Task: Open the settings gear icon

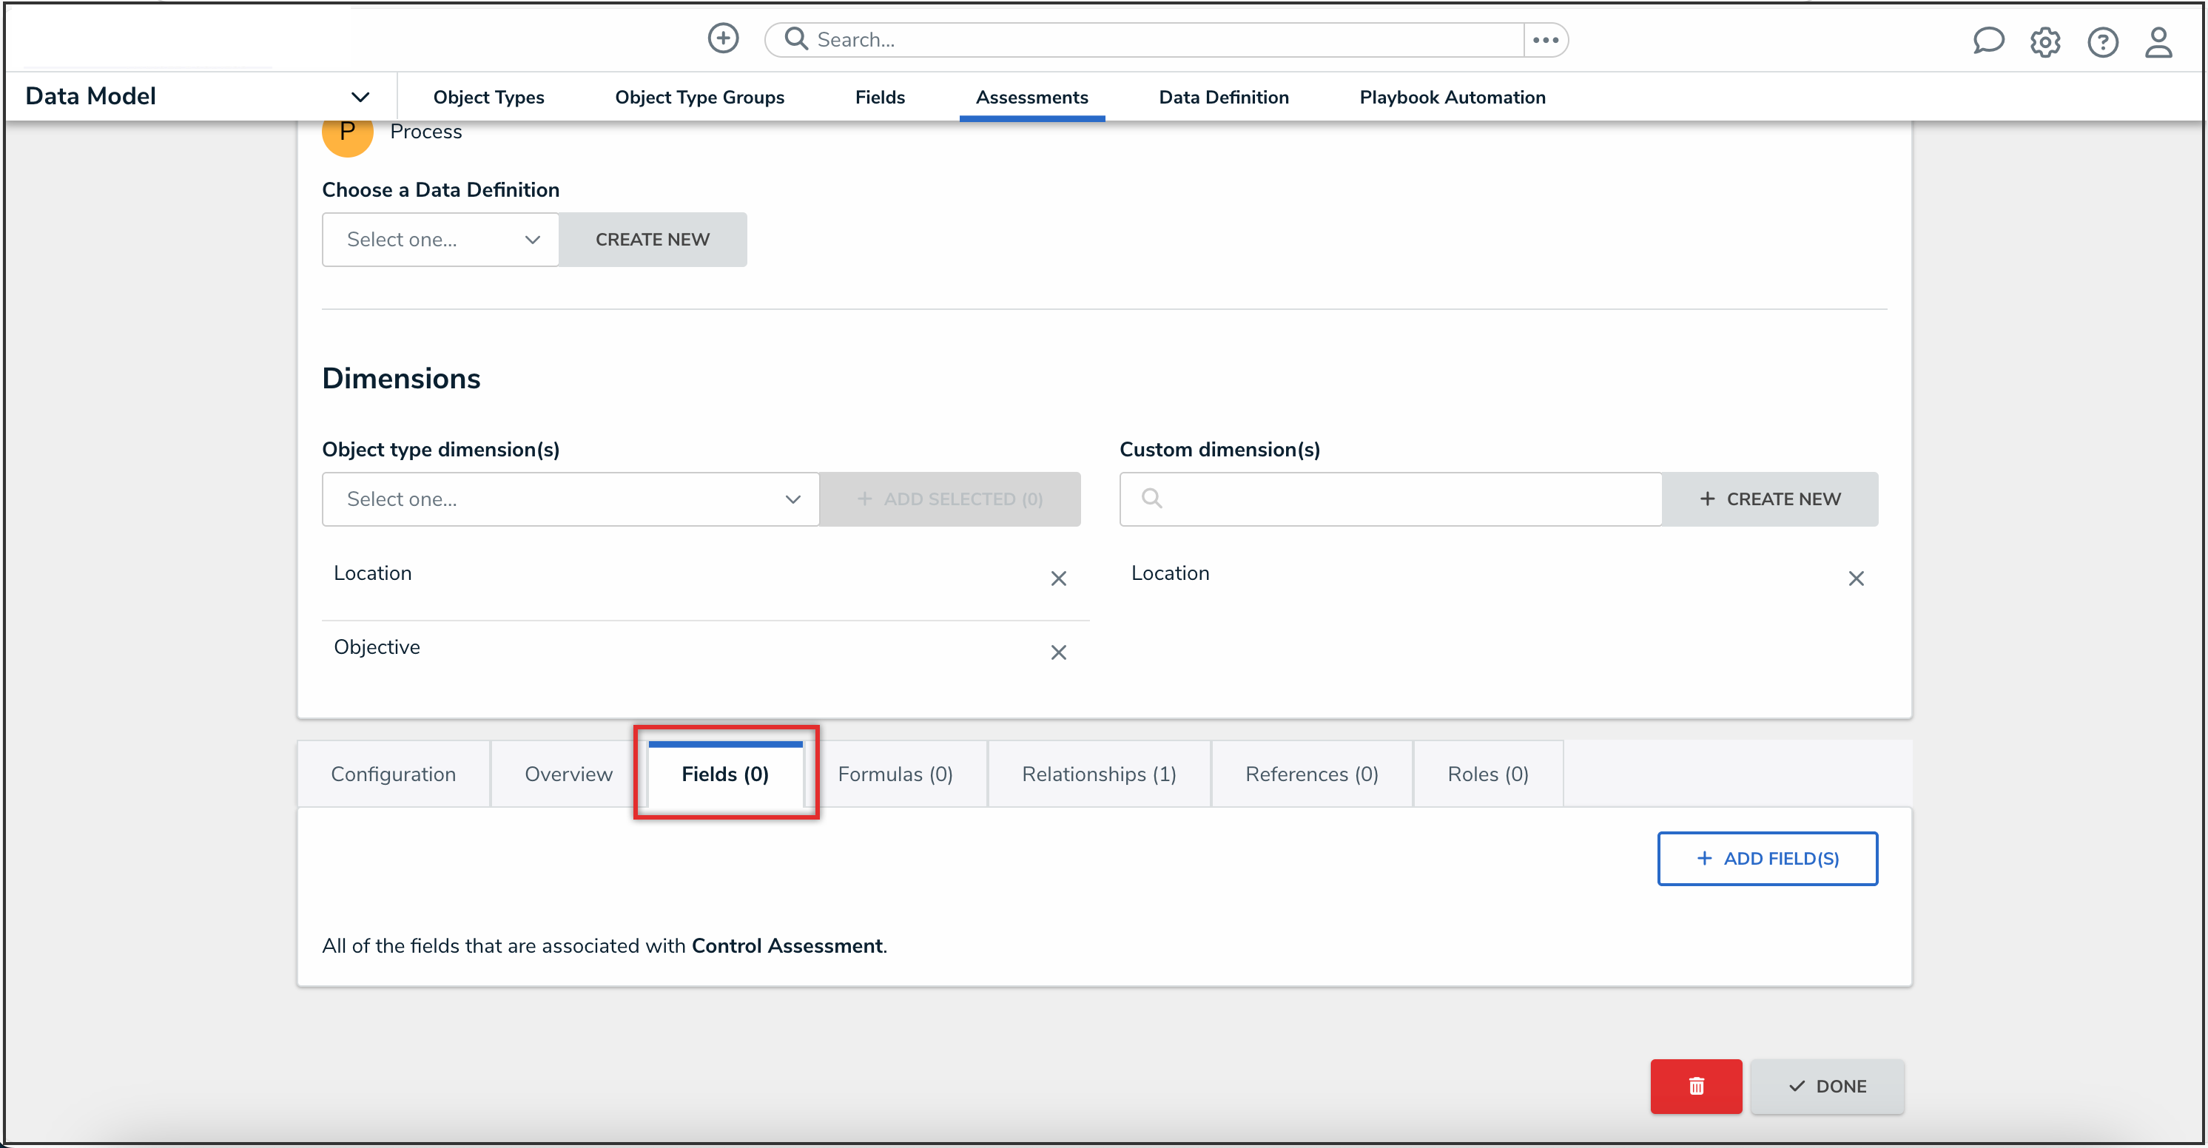Action: (x=2044, y=42)
